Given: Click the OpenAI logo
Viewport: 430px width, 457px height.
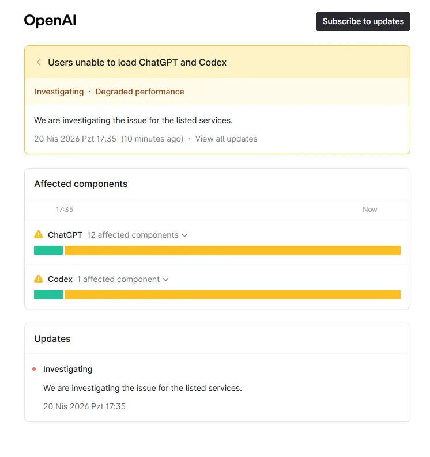Looking at the screenshot, I should coord(50,21).
